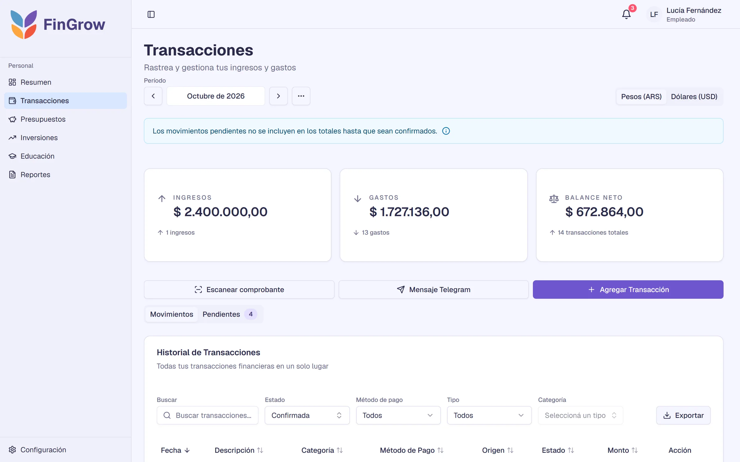Go to previous month with the left chevron
Image resolution: width=740 pixels, height=462 pixels.
click(x=153, y=96)
